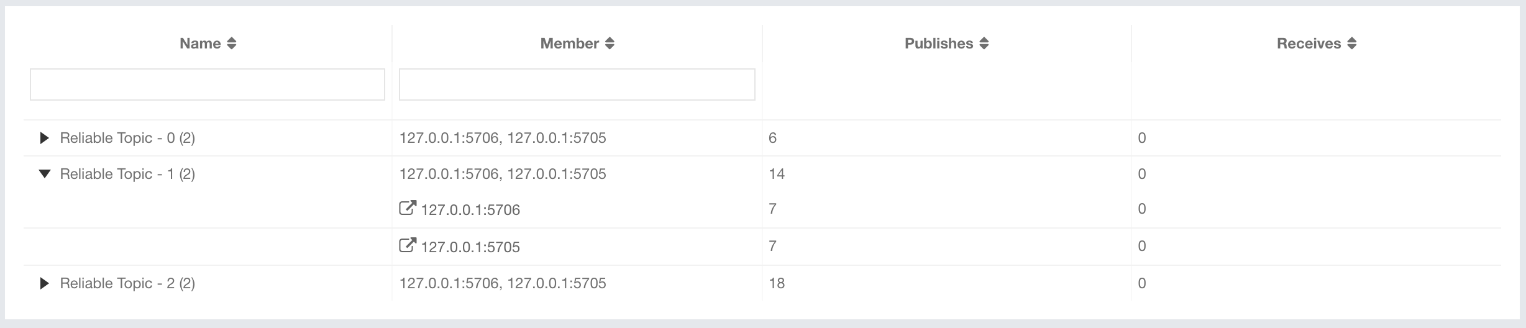Click sort arrows icon beside Publishes header

coord(984,43)
